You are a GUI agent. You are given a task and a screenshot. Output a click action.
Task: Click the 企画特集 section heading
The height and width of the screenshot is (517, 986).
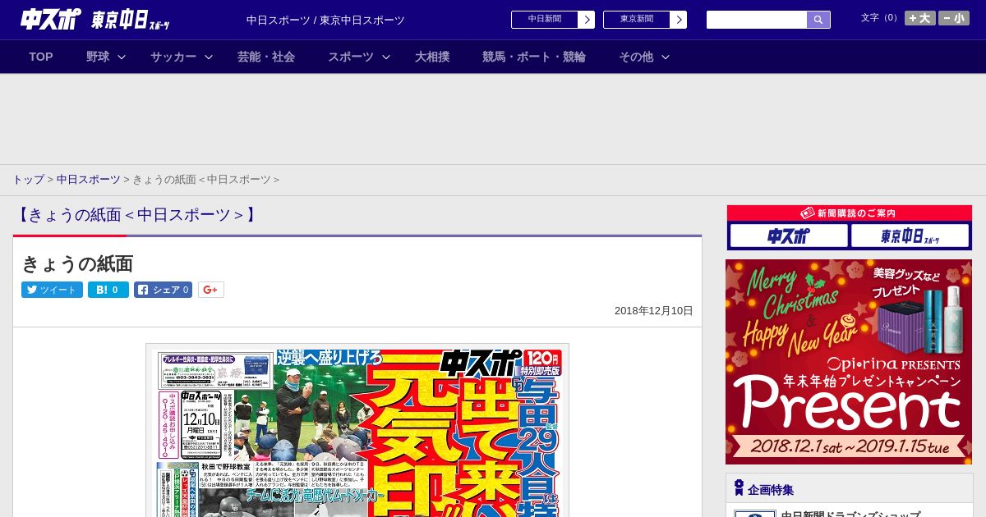pyautogui.click(x=771, y=490)
